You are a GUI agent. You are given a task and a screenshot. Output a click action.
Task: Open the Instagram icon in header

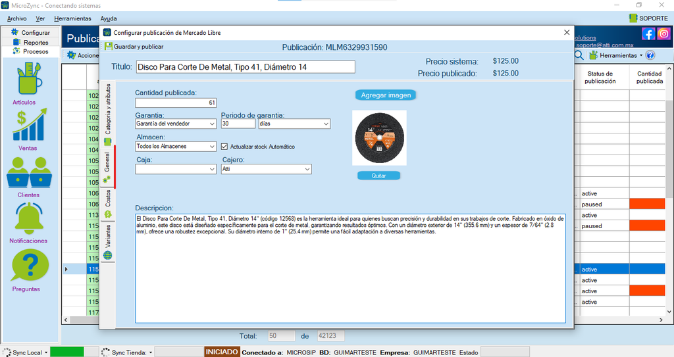pyautogui.click(x=663, y=34)
